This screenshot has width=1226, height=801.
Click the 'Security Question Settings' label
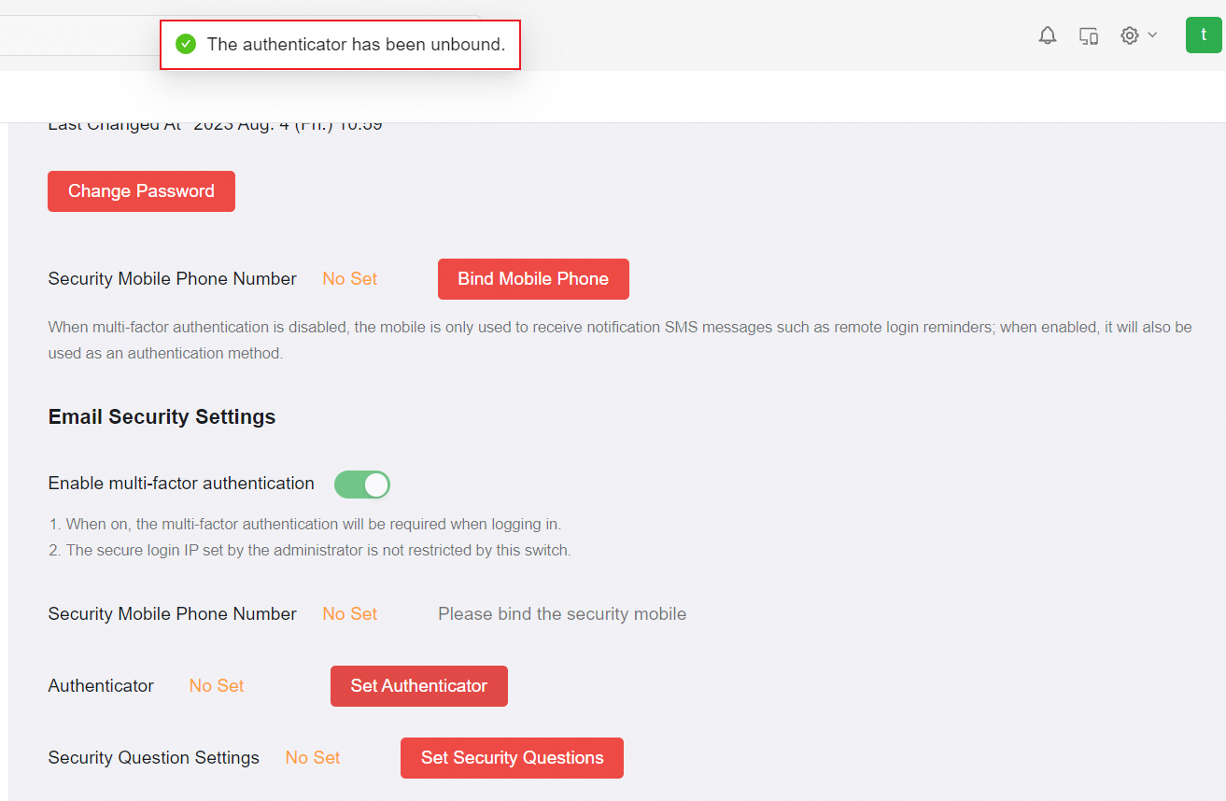tap(154, 757)
